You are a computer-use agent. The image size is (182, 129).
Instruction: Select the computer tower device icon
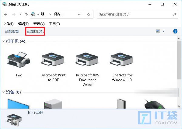[x=53, y=104]
